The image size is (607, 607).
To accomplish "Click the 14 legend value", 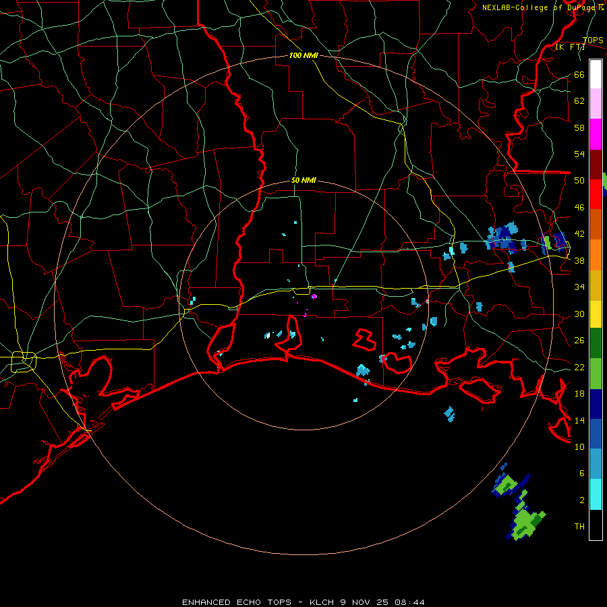I will coord(579,420).
